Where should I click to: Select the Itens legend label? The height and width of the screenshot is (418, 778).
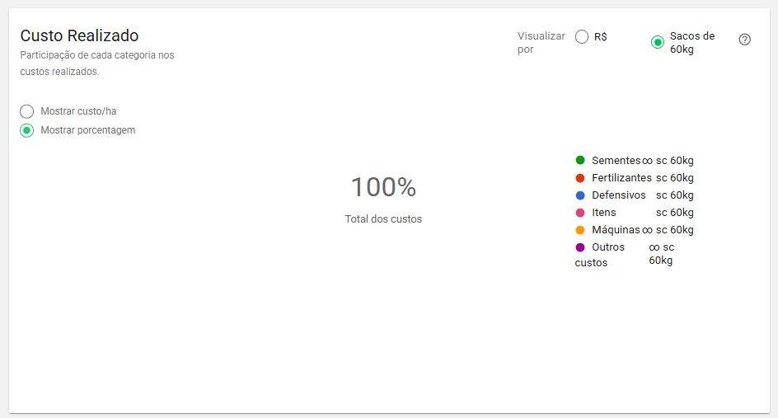(x=604, y=213)
